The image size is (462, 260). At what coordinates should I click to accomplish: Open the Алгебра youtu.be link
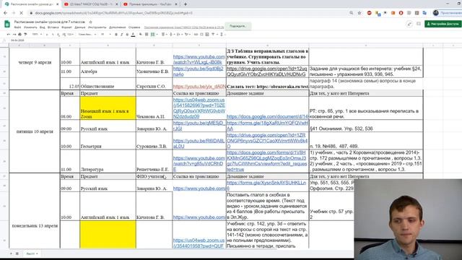(199, 71)
